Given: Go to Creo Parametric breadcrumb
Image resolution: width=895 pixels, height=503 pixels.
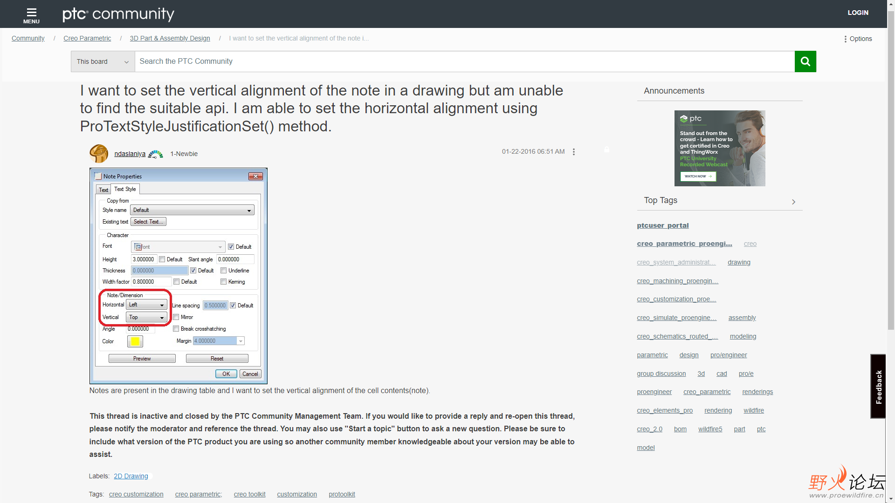Looking at the screenshot, I should point(87,38).
